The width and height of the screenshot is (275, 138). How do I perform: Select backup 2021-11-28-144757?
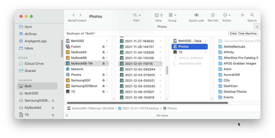click(x=140, y=47)
